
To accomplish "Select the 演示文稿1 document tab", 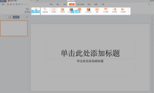I will tap(14, 1).
